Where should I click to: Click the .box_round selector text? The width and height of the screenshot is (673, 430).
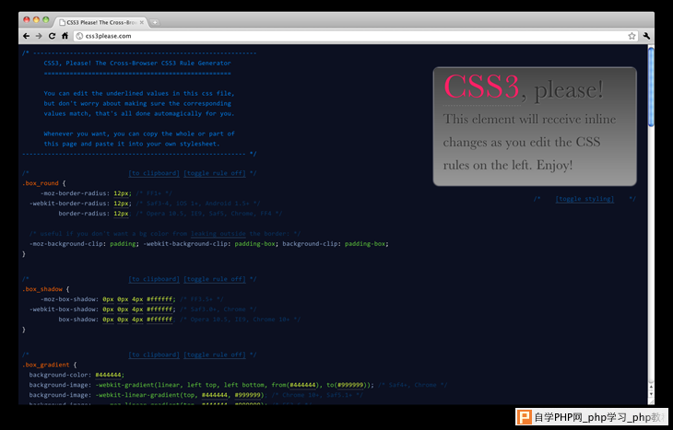[x=41, y=183]
